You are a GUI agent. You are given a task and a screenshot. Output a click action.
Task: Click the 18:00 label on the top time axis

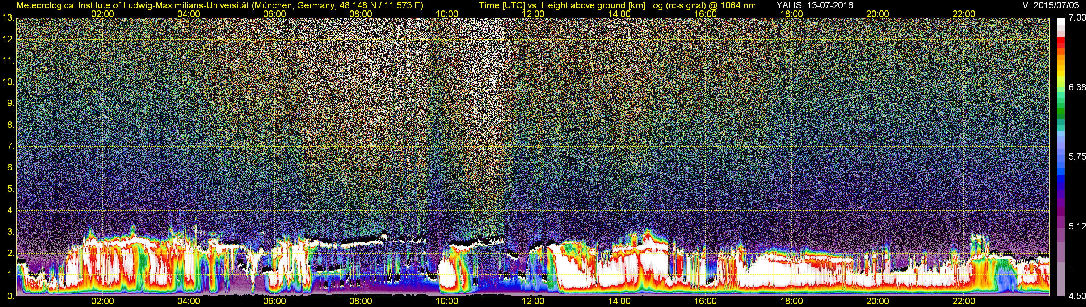click(791, 14)
